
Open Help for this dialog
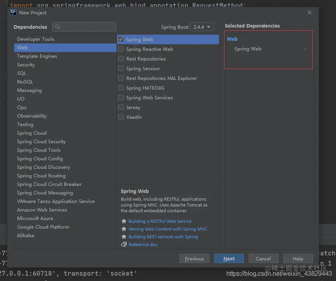coord(298,259)
